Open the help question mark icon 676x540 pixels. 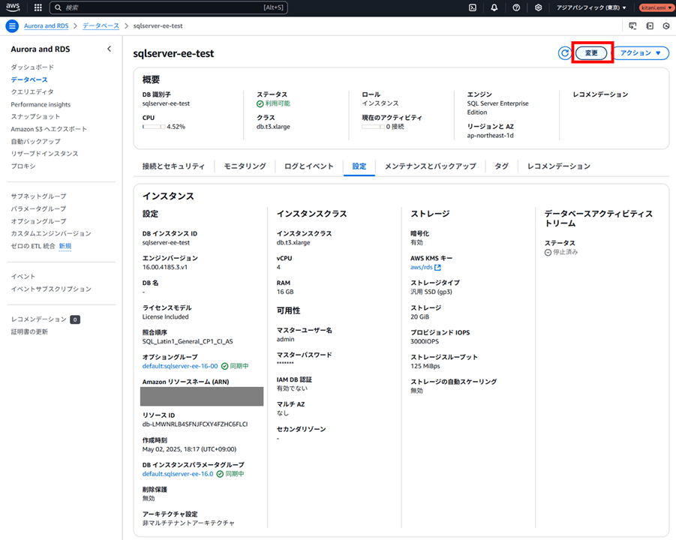pos(516,7)
